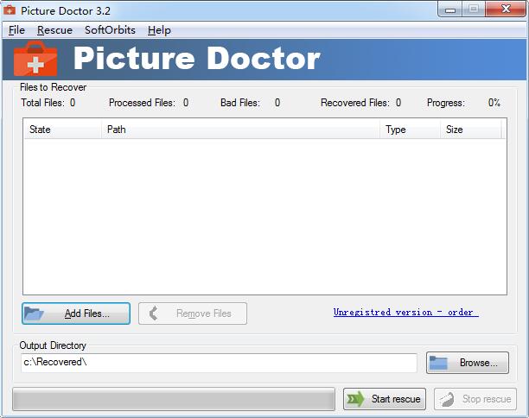Click Start rescue
This screenshot has height=418, width=529.
(x=385, y=399)
